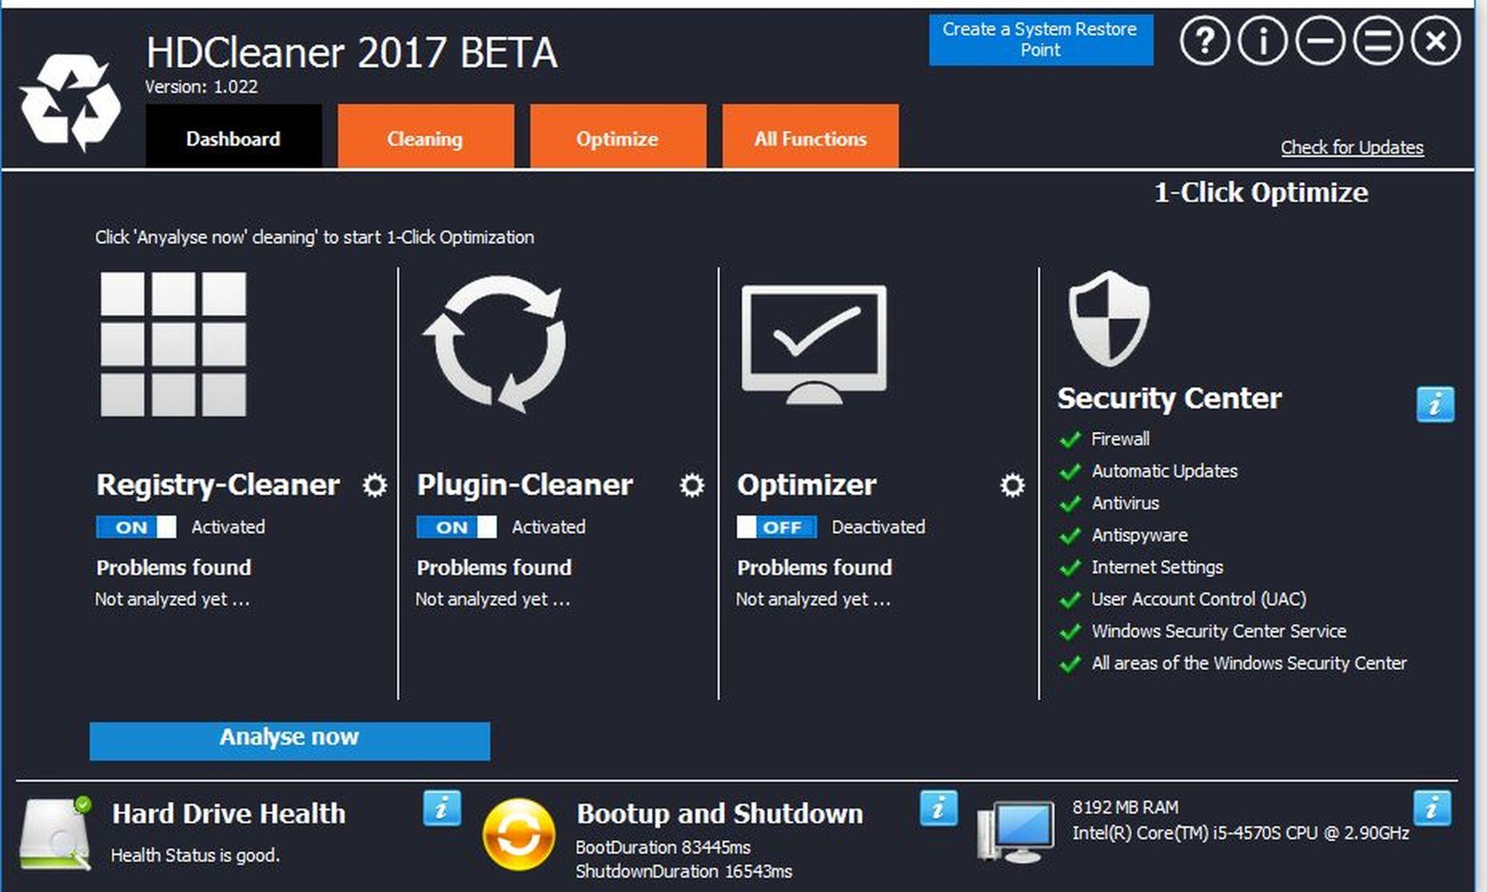1487x892 pixels.
Task: Toggle Plugin-Cleaner ON switch
Action: pyautogui.click(x=457, y=527)
